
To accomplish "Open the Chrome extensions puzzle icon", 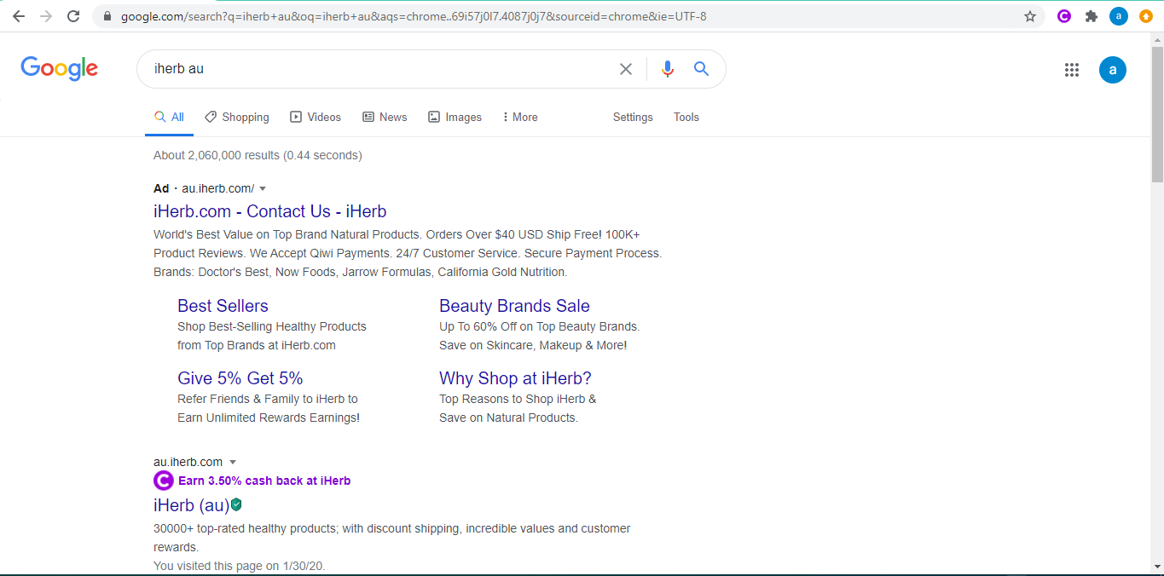I will [1091, 16].
